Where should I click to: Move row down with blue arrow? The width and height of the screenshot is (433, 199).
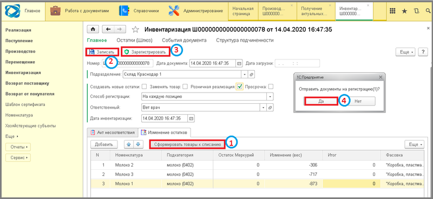pos(139,144)
